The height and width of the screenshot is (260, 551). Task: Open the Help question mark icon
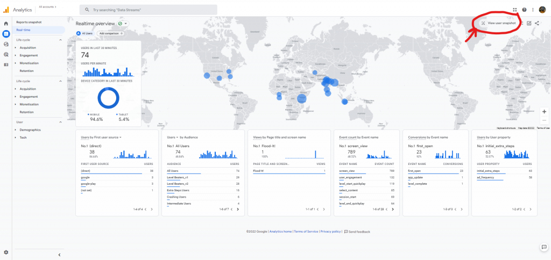tap(524, 10)
